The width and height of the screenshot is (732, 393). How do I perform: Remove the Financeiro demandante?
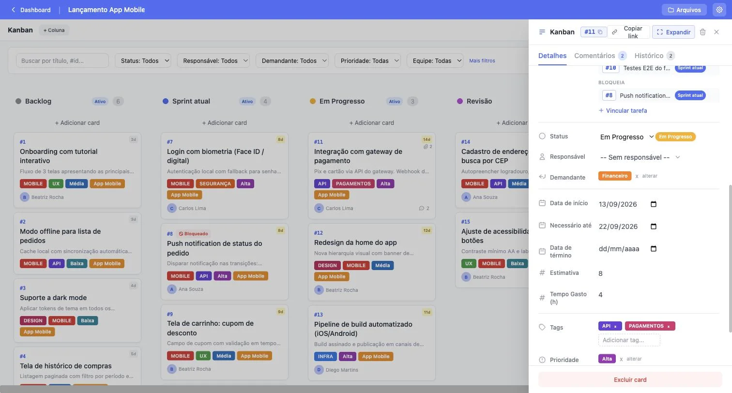click(637, 176)
